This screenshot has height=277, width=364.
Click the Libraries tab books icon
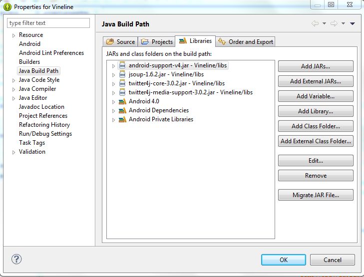pyautogui.click(x=183, y=41)
